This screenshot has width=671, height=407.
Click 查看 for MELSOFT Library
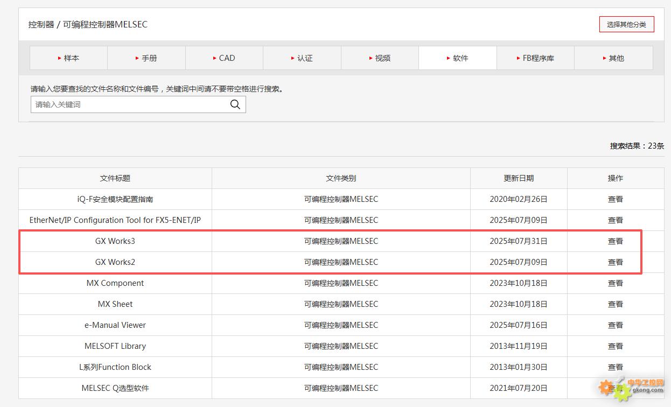point(616,346)
